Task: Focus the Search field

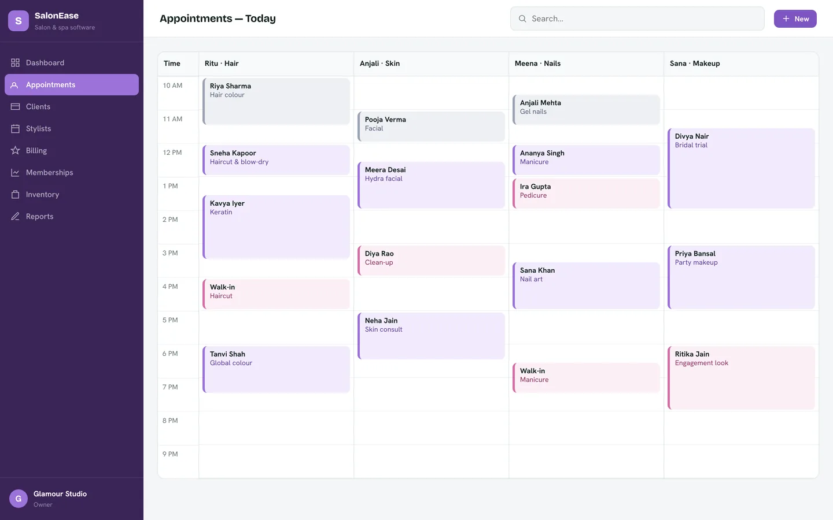Action: click(x=637, y=19)
